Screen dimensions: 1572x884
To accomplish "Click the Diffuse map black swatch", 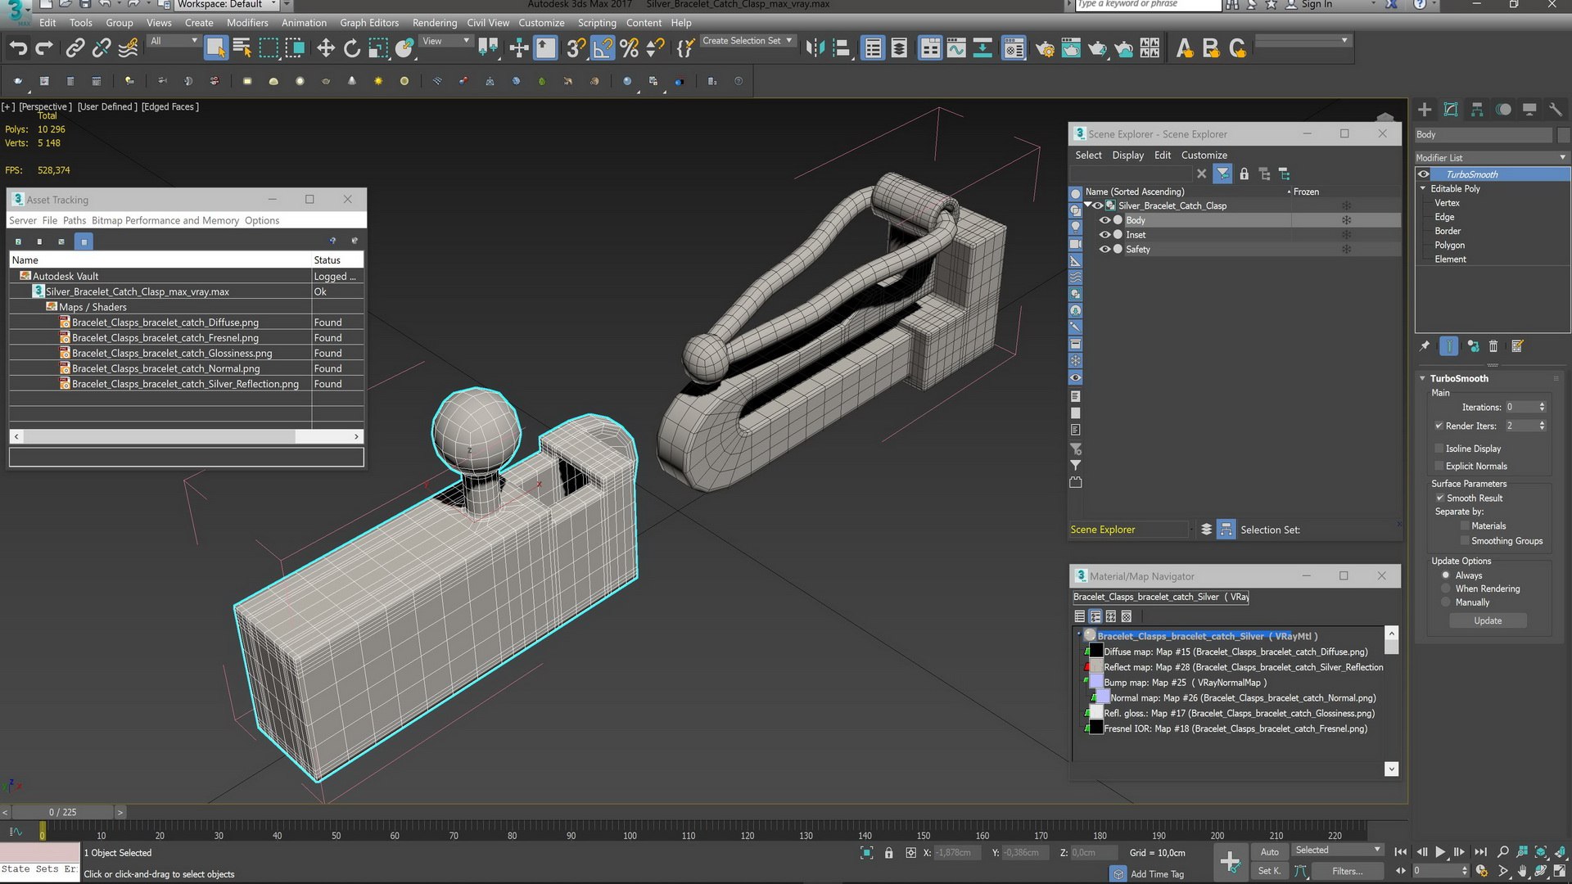I will click(1095, 652).
